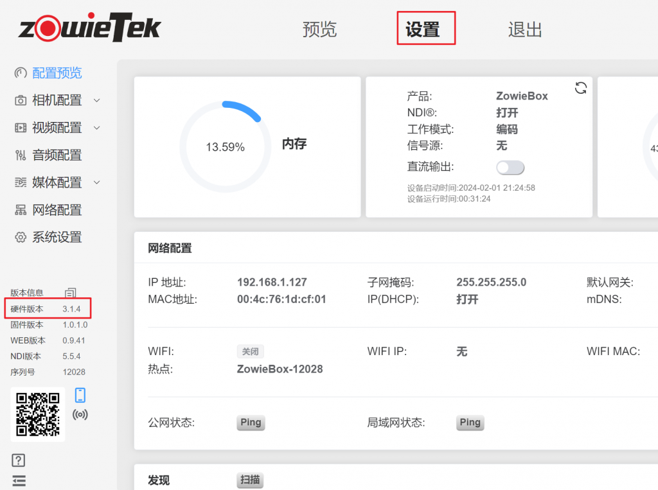Click the Ping button for 公网状态
The width and height of the screenshot is (658, 490).
click(x=251, y=423)
